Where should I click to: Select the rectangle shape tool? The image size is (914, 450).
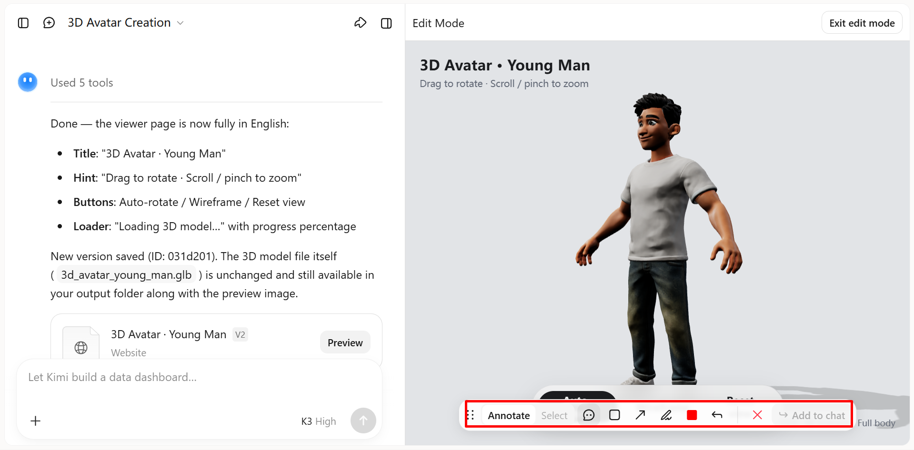(614, 415)
